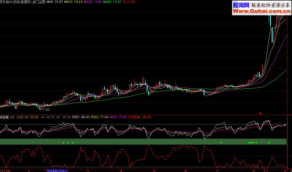
Task: Click month 8 marker on time axis
Action: point(254,171)
